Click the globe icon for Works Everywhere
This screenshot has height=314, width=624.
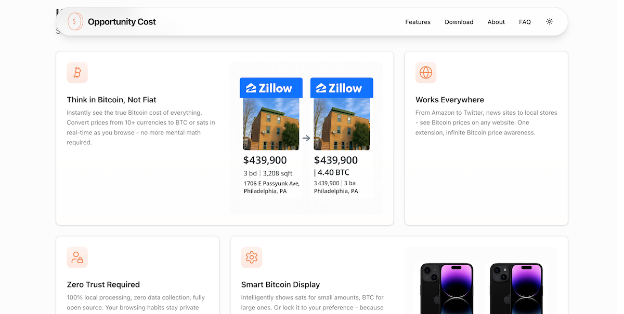click(x=426, y=73)
